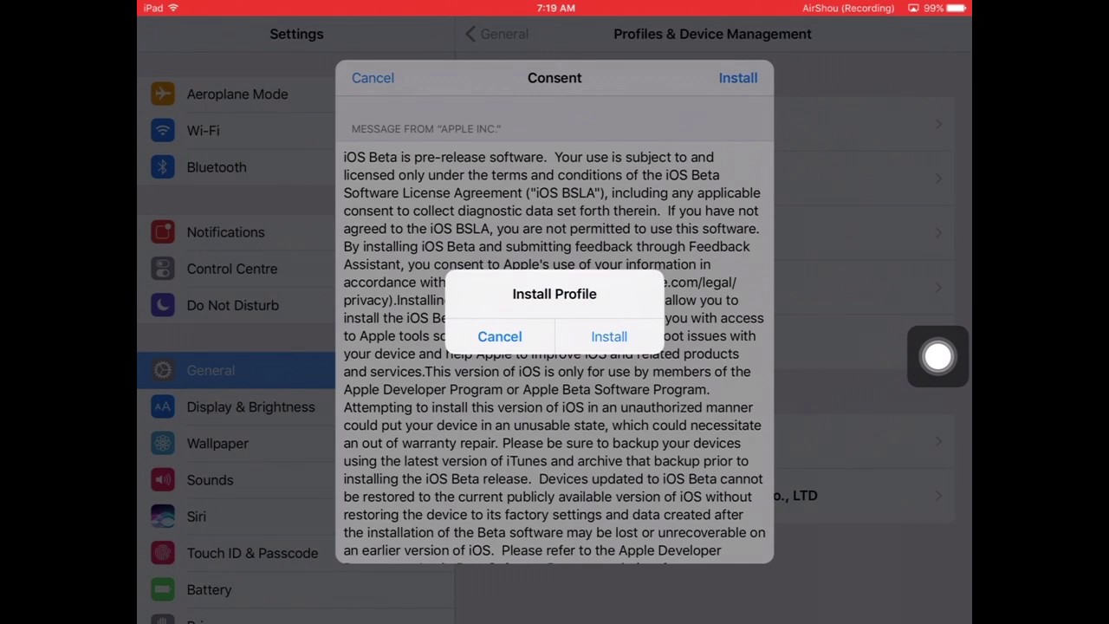Go back to General
Screen dimensions: 1109x624
coord(497,34)
